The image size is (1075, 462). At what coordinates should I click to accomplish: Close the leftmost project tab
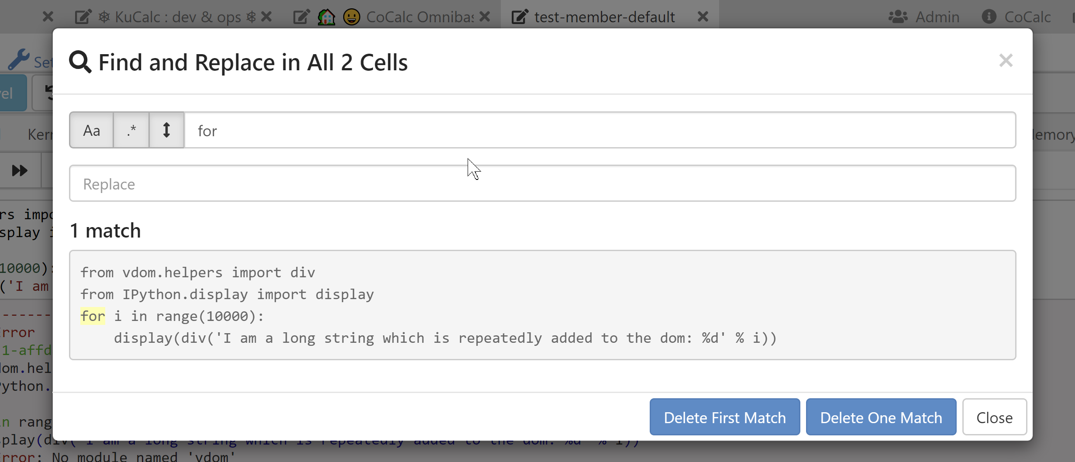point(48,17)
